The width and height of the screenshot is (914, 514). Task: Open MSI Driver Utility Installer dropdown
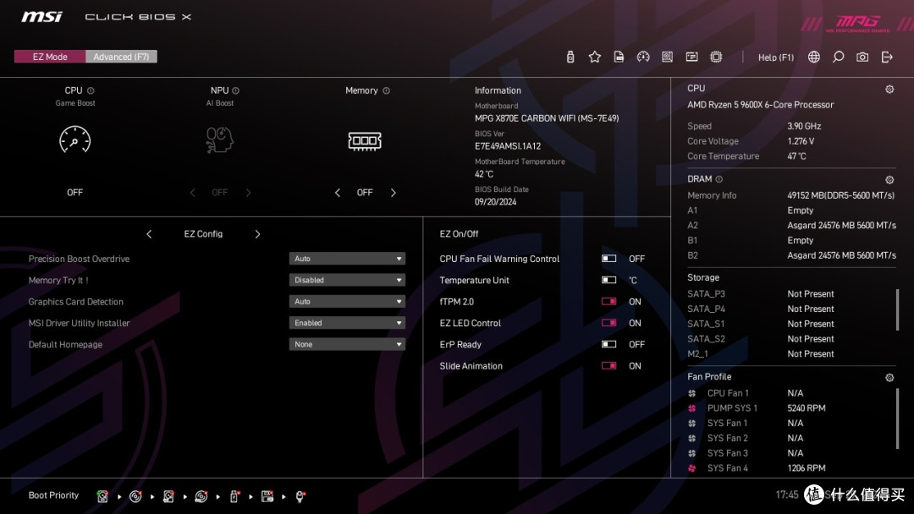point(347,323)
